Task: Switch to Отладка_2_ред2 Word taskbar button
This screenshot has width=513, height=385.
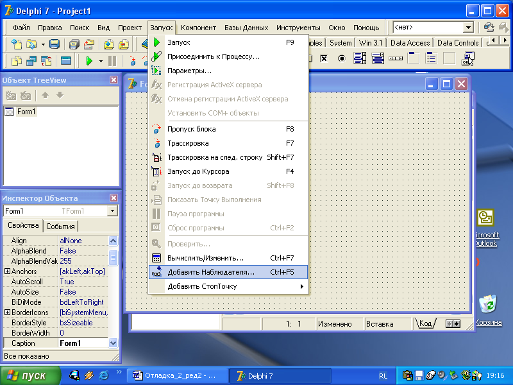Action: pyautogui.click(x=178, y=375)
